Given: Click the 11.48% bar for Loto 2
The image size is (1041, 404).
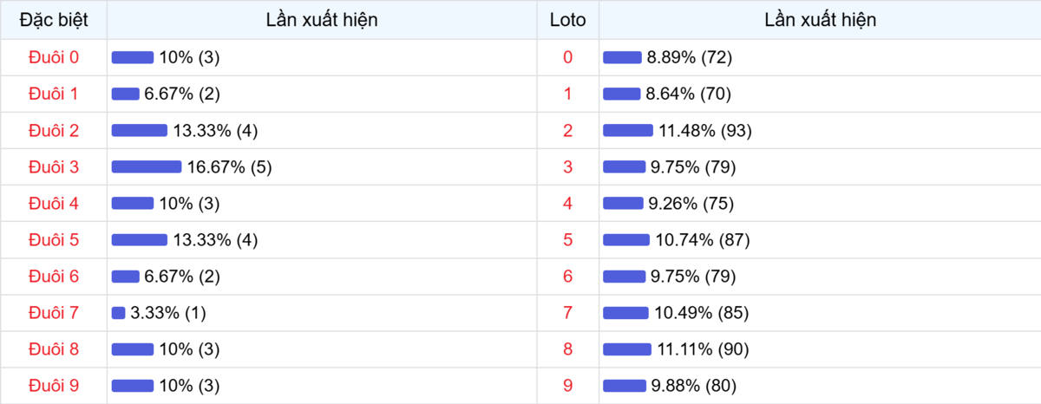Looking at the screenshot, I should [627, 131].
